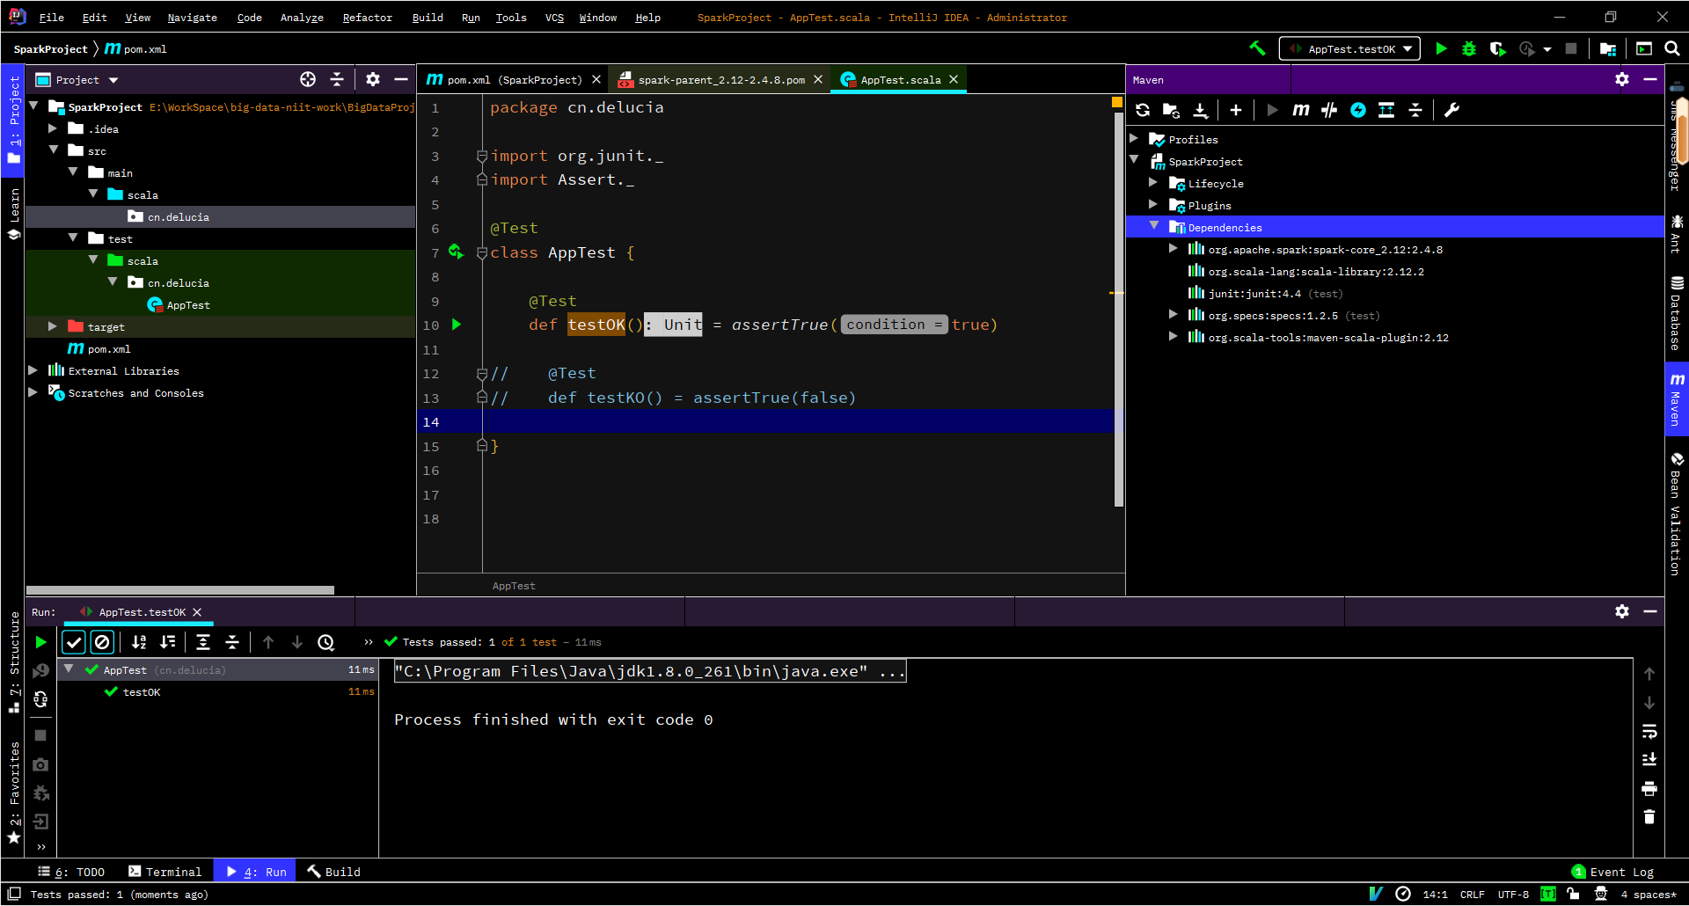1689x906 pixels.
Task: Open the Terminal tool window
Action: pos(165,872)
